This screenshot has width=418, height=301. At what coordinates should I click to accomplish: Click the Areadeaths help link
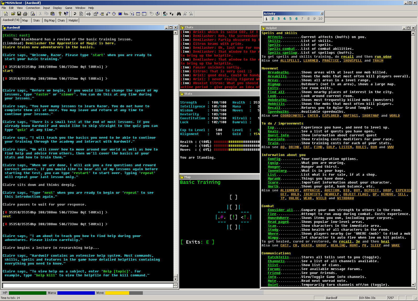(278, 72)
